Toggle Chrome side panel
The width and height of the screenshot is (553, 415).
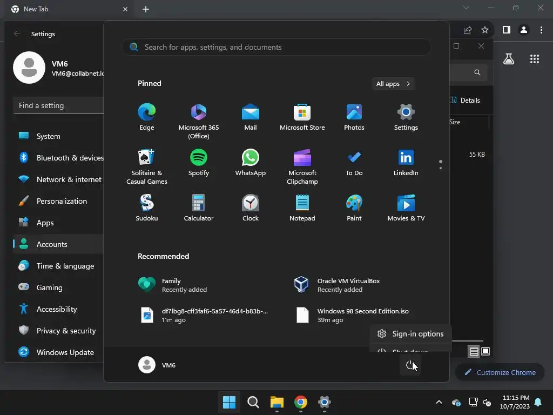tap(507, 30)
